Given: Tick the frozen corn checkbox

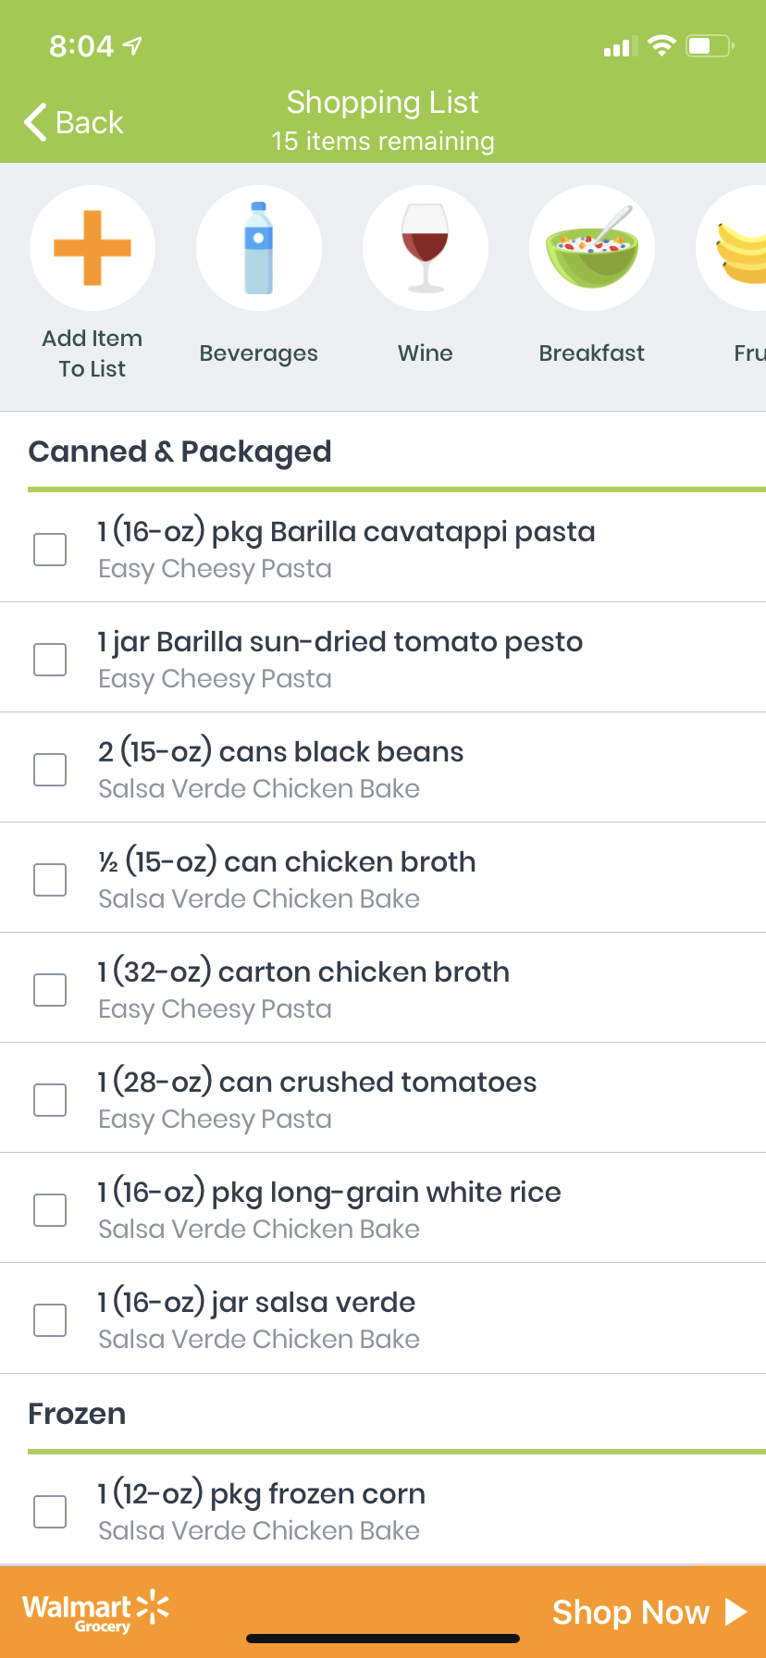Looking at the screenshot, I should (x=50, y=1512).
